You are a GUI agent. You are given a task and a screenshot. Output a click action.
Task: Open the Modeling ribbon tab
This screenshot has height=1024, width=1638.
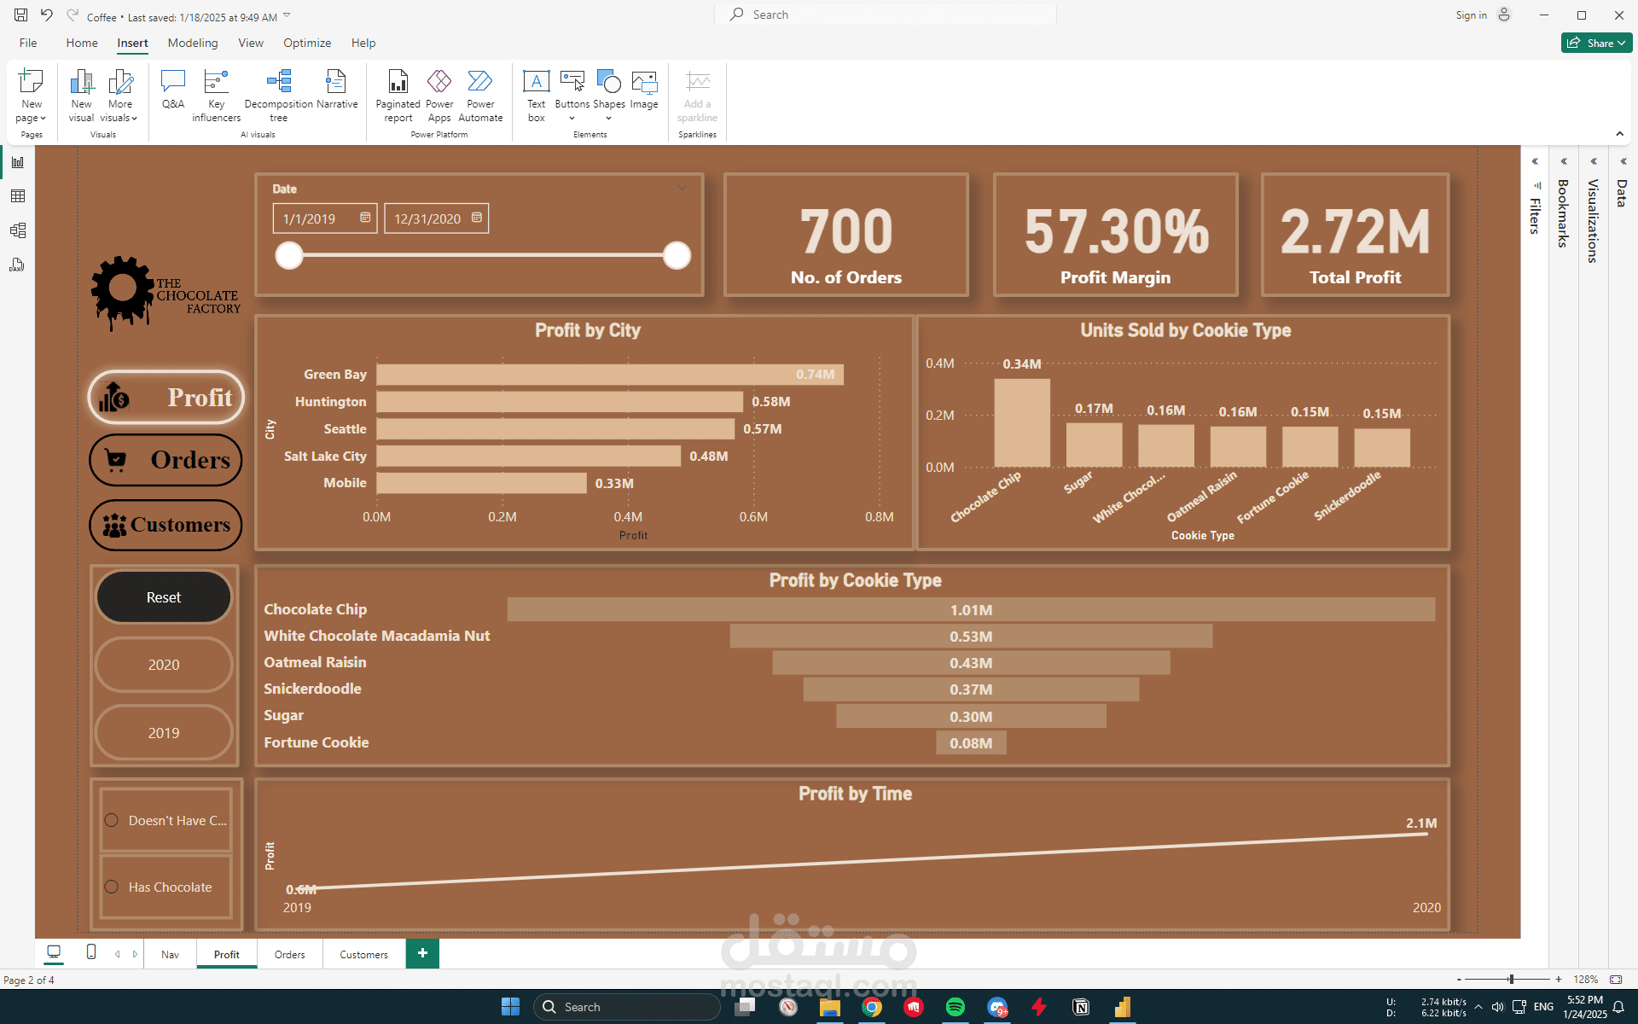point(192,43)
